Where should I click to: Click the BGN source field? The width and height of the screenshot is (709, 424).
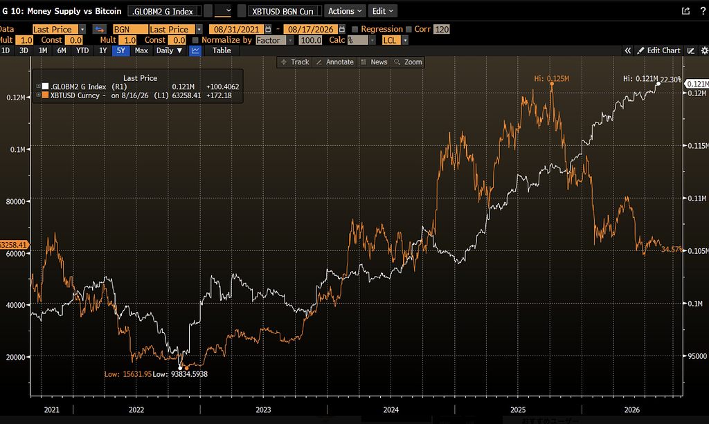coord(130,29)
